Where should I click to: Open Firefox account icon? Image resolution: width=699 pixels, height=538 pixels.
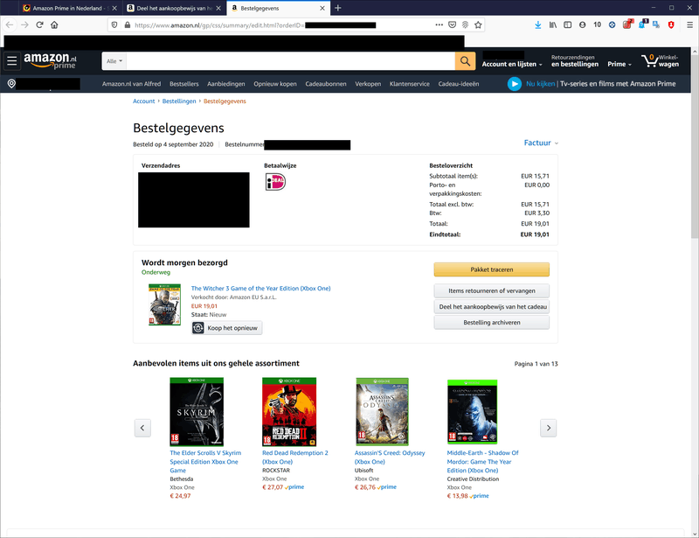point(582,25)
